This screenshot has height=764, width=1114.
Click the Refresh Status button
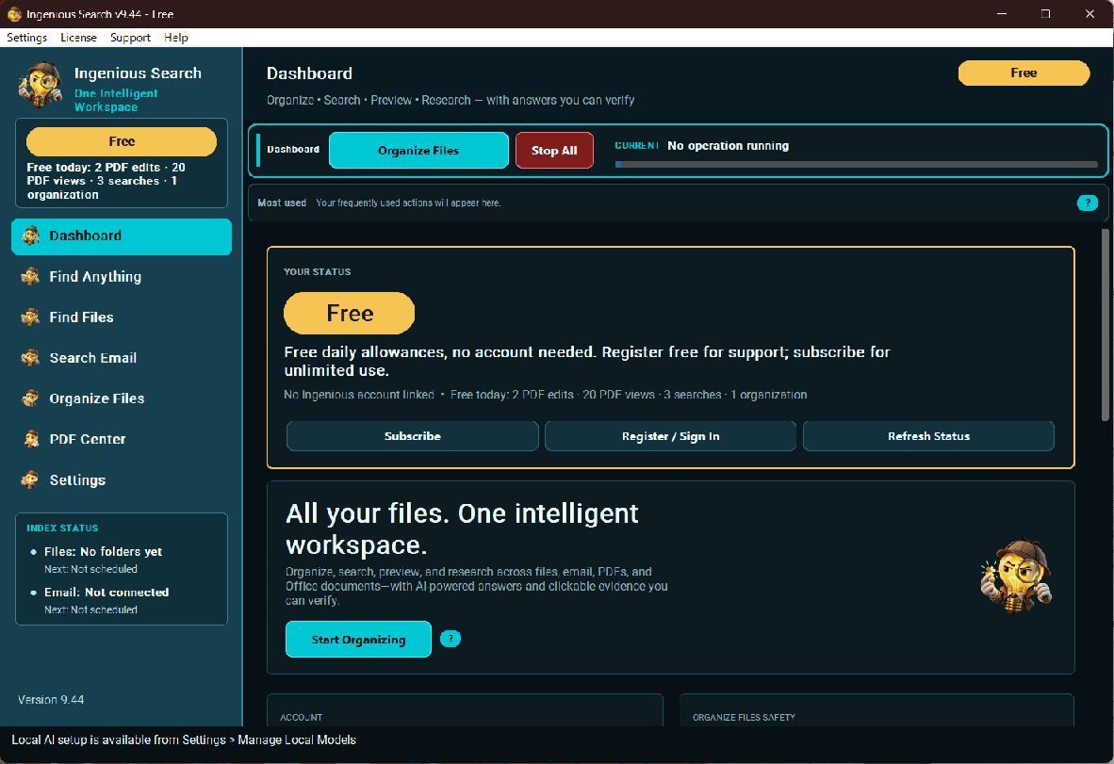pyautogui.click(x=928, y=436)
